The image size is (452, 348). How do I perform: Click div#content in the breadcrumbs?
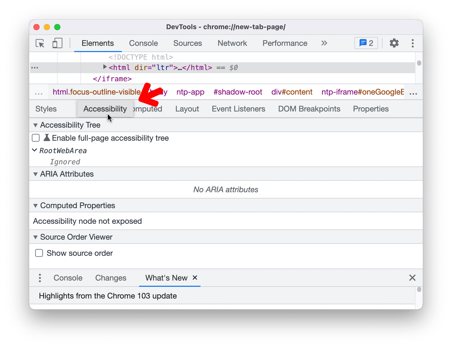point(292,92)
